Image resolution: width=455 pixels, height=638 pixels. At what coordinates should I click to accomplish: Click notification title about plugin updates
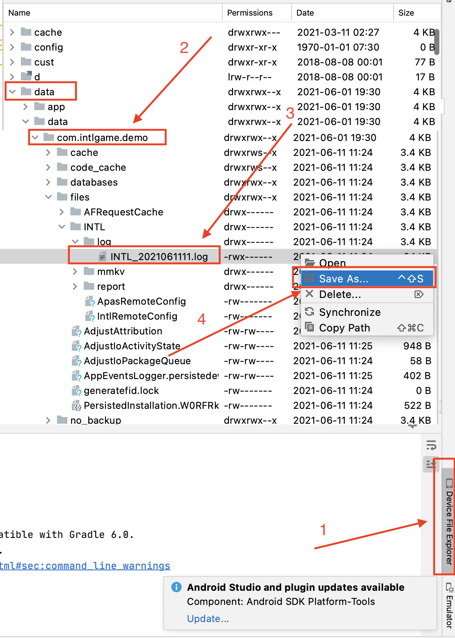point(296,587)
